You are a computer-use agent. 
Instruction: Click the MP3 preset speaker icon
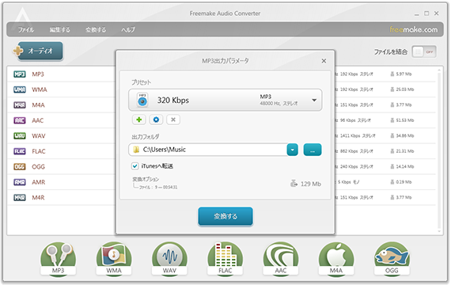(142, 101)
